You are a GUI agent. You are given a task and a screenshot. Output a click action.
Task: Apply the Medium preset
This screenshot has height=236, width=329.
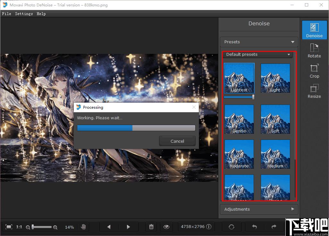coord(275,154)
